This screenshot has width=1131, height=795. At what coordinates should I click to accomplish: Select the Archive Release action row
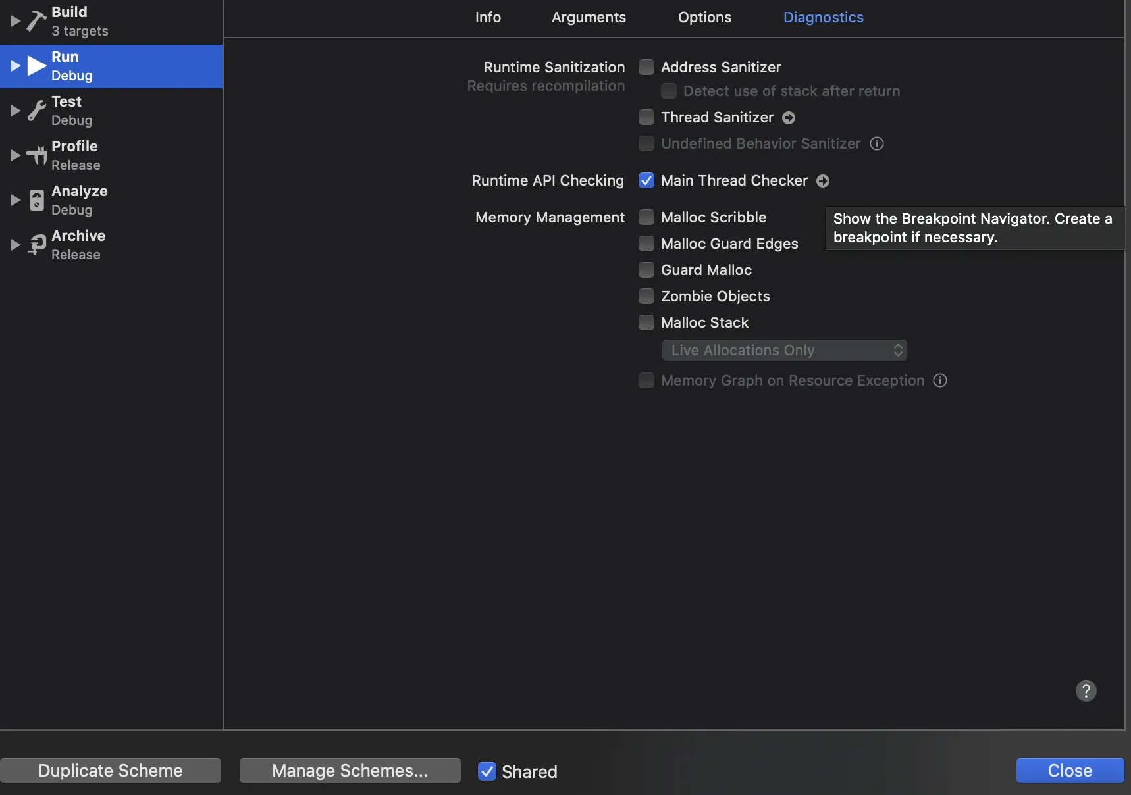(111, 245)
